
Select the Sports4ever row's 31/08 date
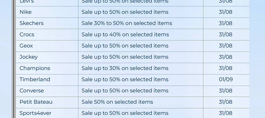tap(226, 113)
